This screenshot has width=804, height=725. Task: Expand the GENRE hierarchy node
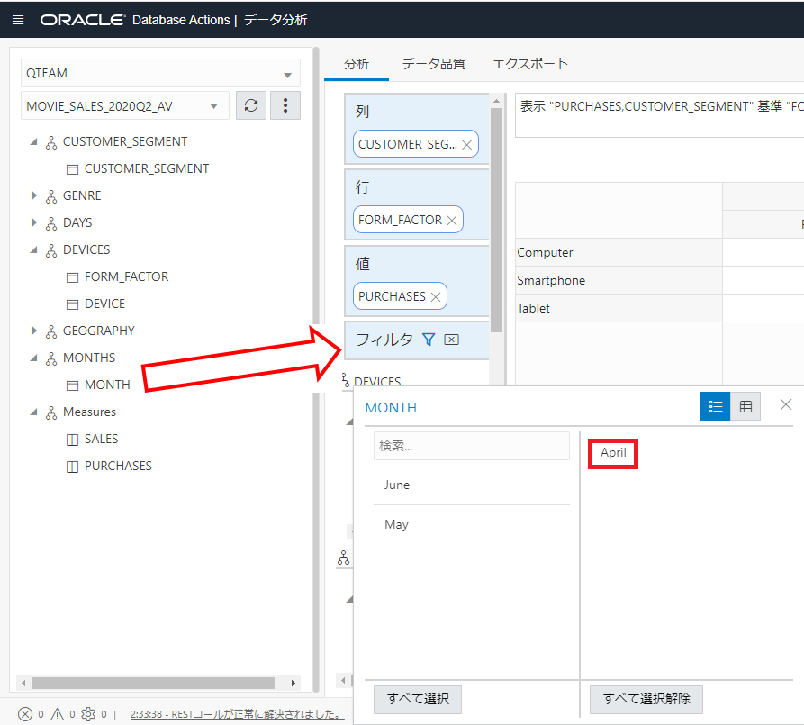pos(34,195)
